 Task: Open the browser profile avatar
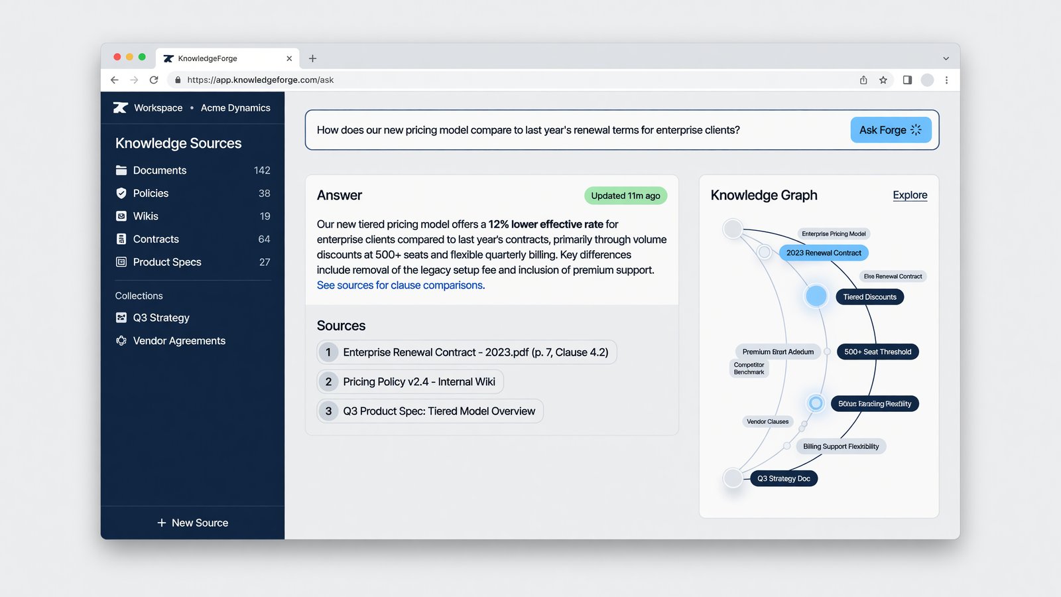[x=928, y=80]
